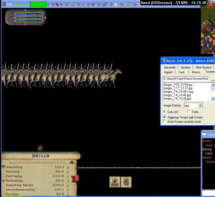Image resolution: width=215 pixels, height=197 pixels.
Task: Click the UO client icon in the title bar
Action: pos(4,5)
